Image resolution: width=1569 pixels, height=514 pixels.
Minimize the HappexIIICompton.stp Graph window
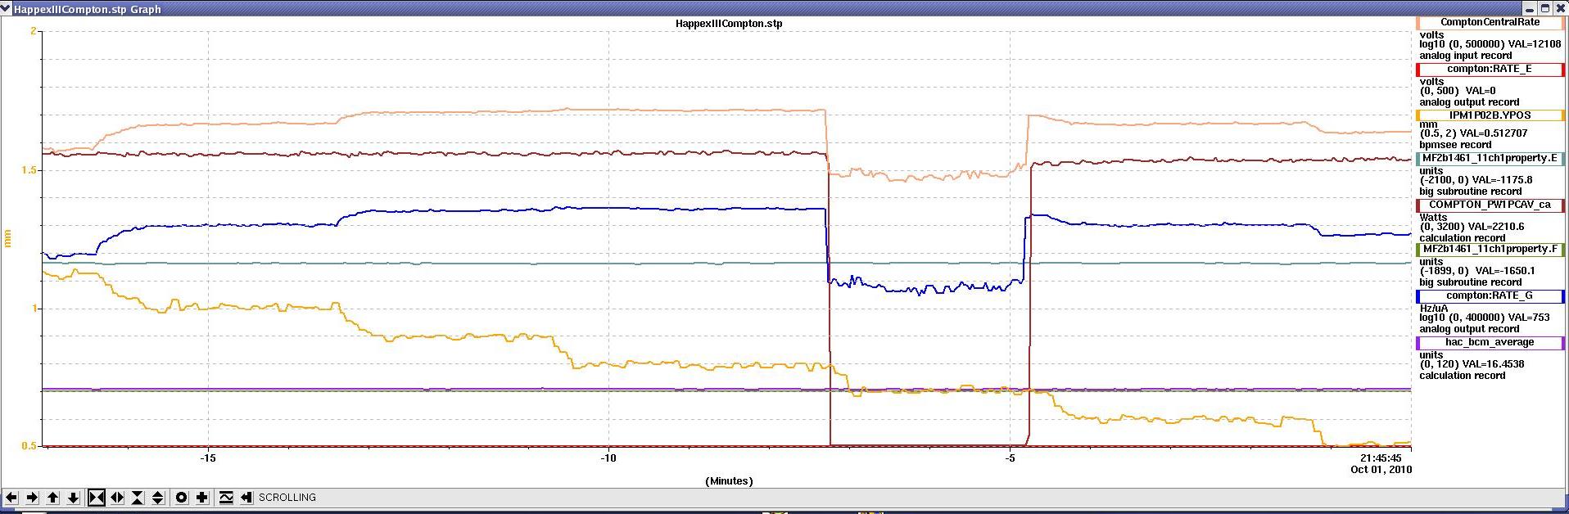point(1529,8)
